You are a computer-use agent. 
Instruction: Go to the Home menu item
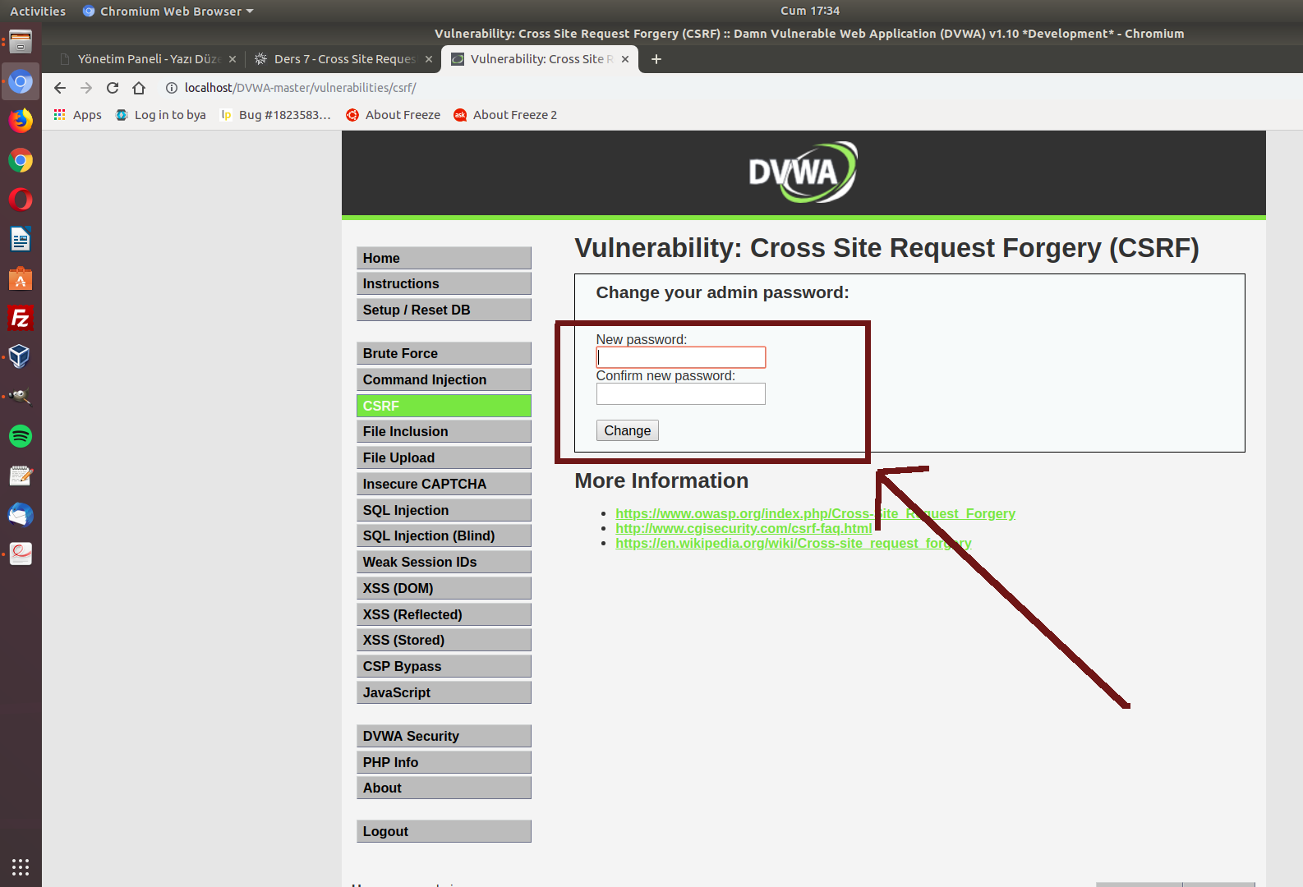point(444,258)
